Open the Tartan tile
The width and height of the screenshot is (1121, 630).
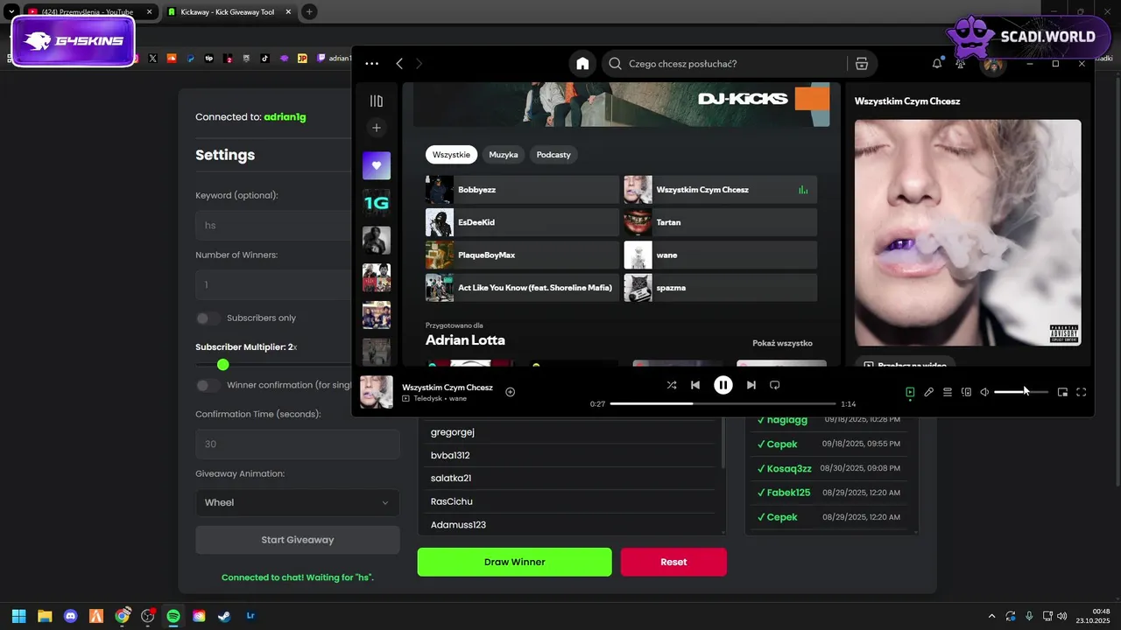[720, 222]
